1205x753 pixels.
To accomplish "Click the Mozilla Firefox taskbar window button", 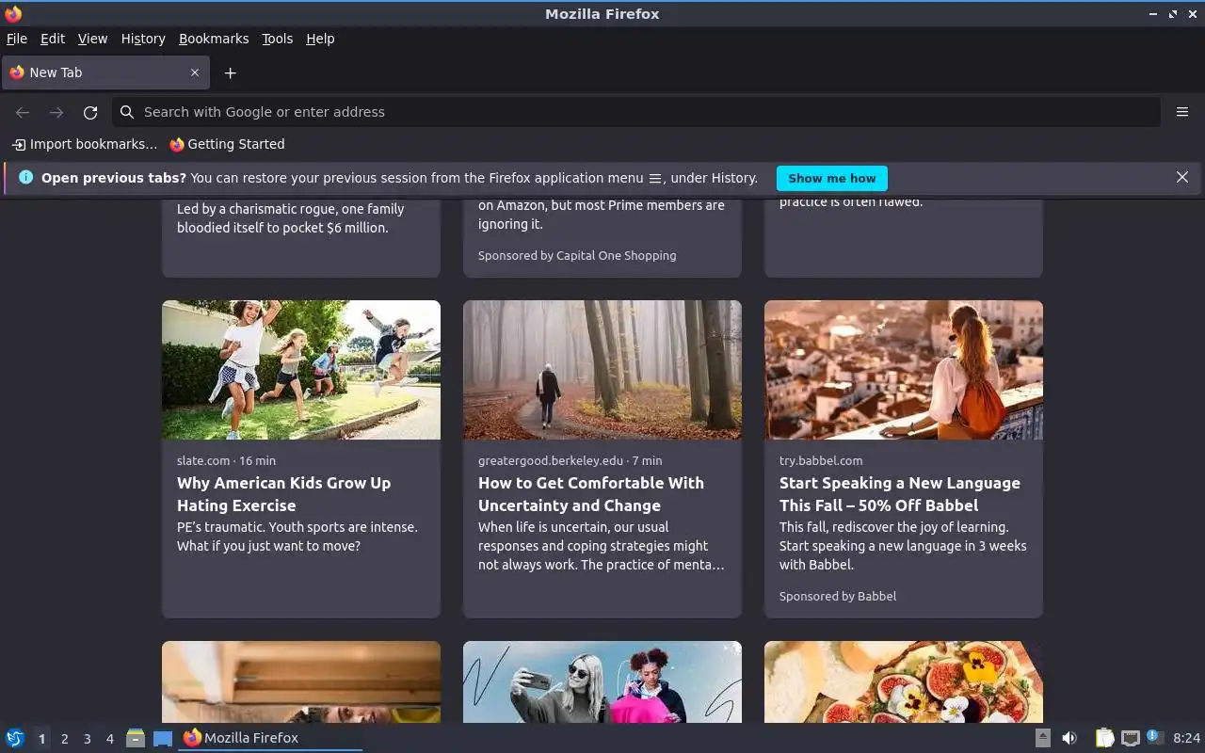I will coord(270,738).
